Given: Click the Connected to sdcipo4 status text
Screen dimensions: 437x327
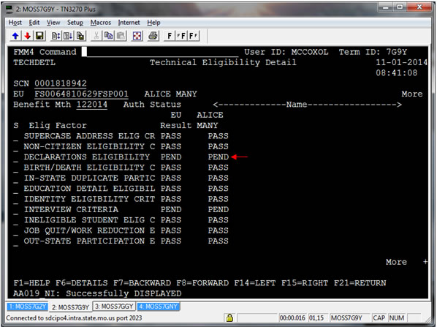Looking at the screenshot, I should coord(74,317).
